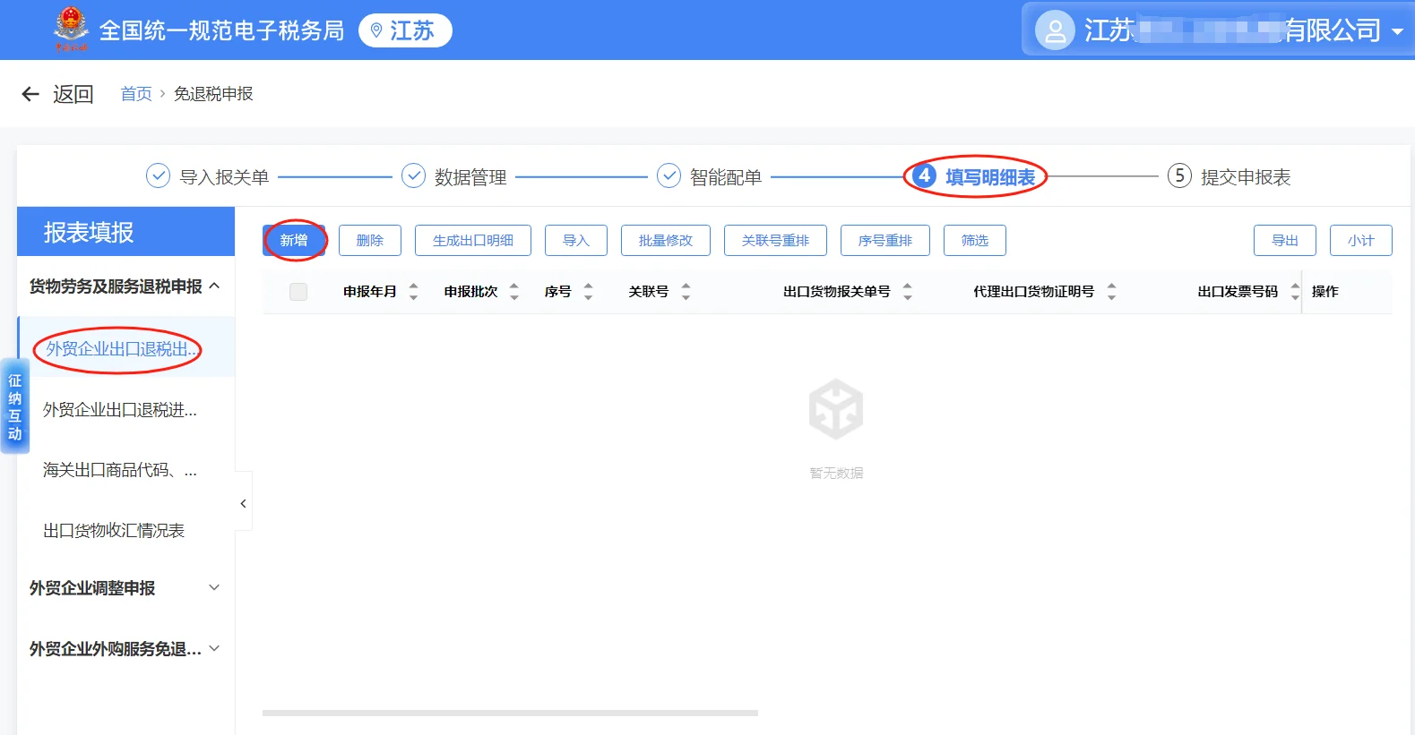Click the 智能配单 step checkmark icon
This screenshot has height=735, width=1415.
[x=669, y=175]
